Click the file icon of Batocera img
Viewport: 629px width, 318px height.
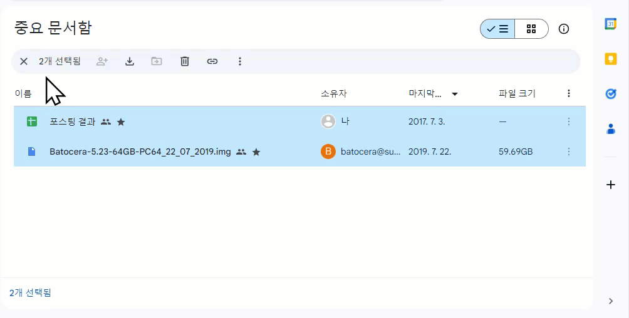32,151
